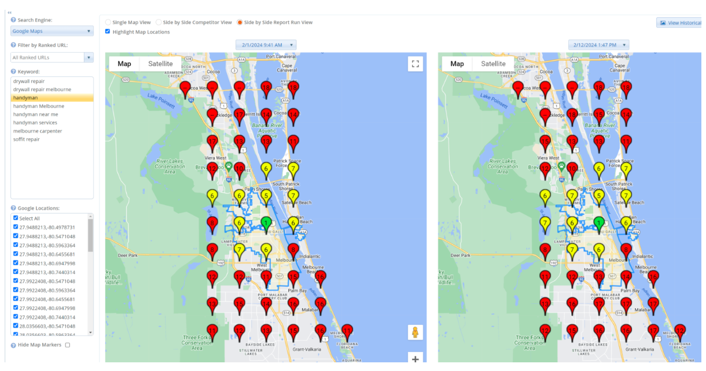
Task: Click the help icon beside Search Engine
Action: (x=13, y=20)
